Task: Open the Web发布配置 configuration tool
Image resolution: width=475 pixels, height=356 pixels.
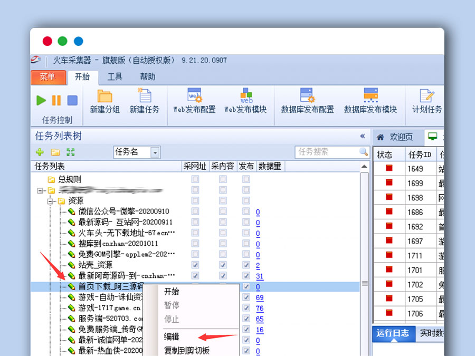Action: click(x=194, y=101)
